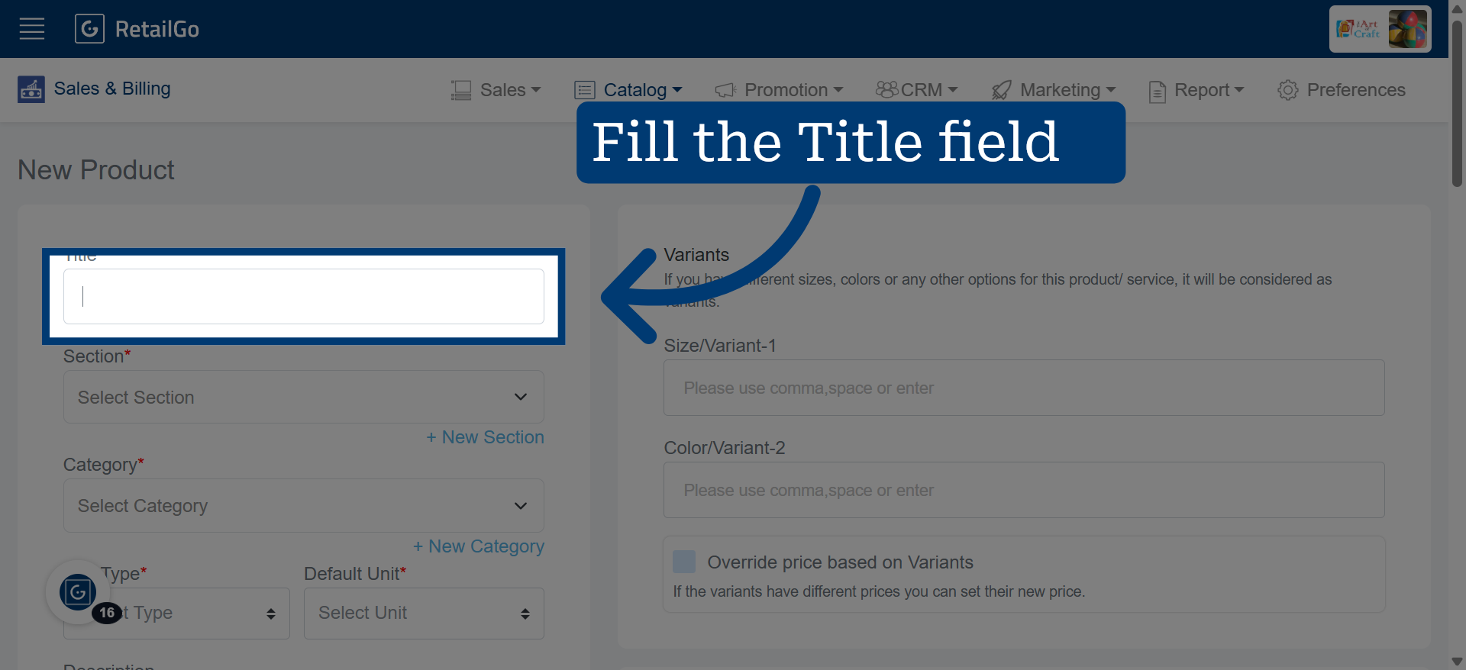Click the RetailGo logo icon
The width and height of the screenshot is (1466, 670).
pos(89,29)
